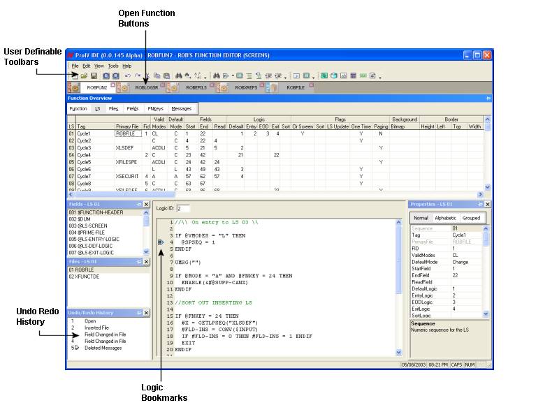Open the Help menu
559x419 pixels.
click(127, 66)
